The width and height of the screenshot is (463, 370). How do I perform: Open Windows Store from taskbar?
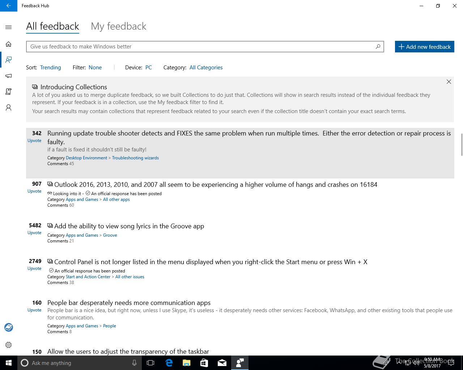[x=204, y=363]
